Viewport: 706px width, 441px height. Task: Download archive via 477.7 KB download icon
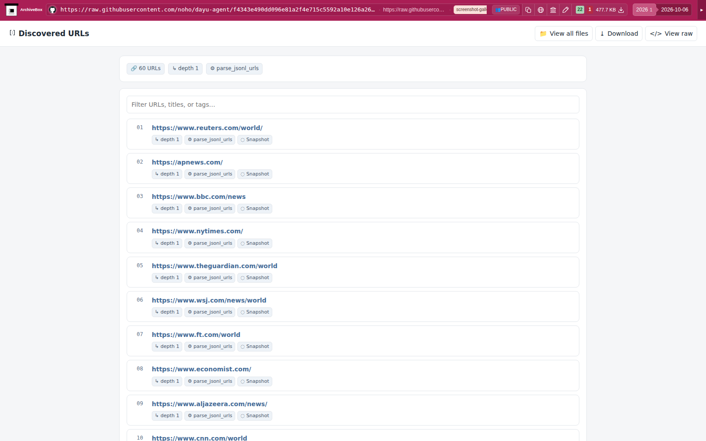point(621,10)
